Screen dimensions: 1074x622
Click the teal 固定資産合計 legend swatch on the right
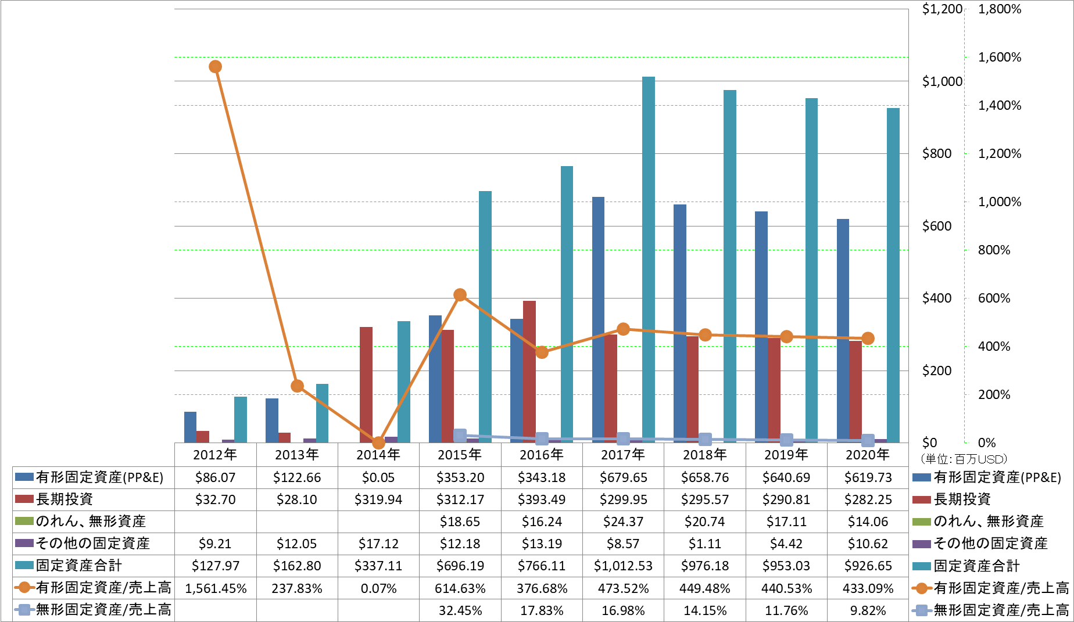click(x=922, y=566)
